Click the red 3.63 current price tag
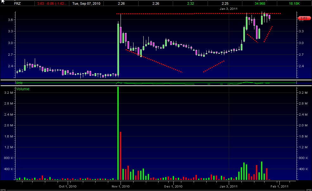 [304, 18]
